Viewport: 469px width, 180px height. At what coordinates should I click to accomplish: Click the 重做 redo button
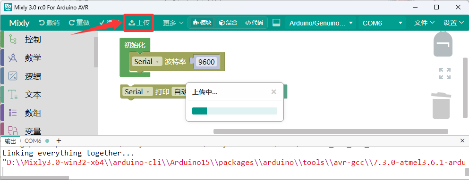pos(79,23)
